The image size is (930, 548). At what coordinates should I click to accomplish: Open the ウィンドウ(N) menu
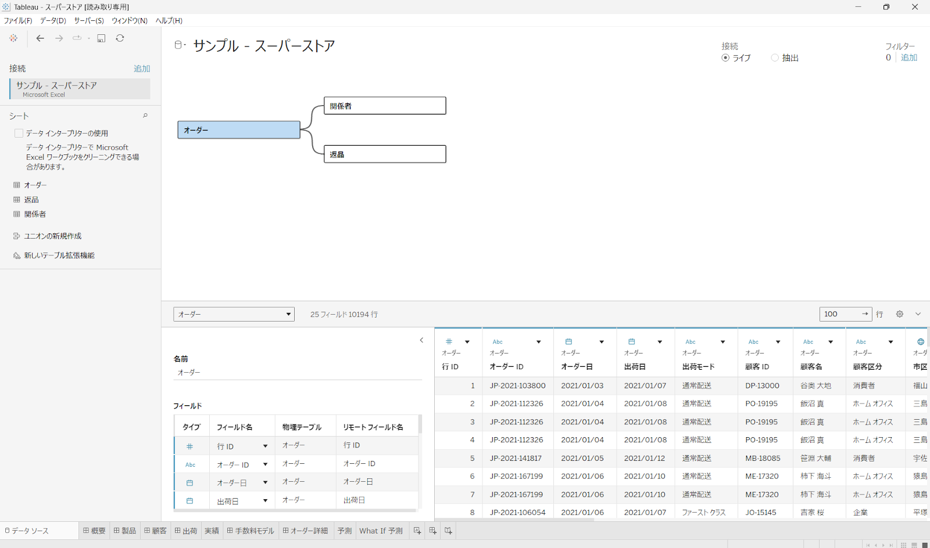click(130, 20)
